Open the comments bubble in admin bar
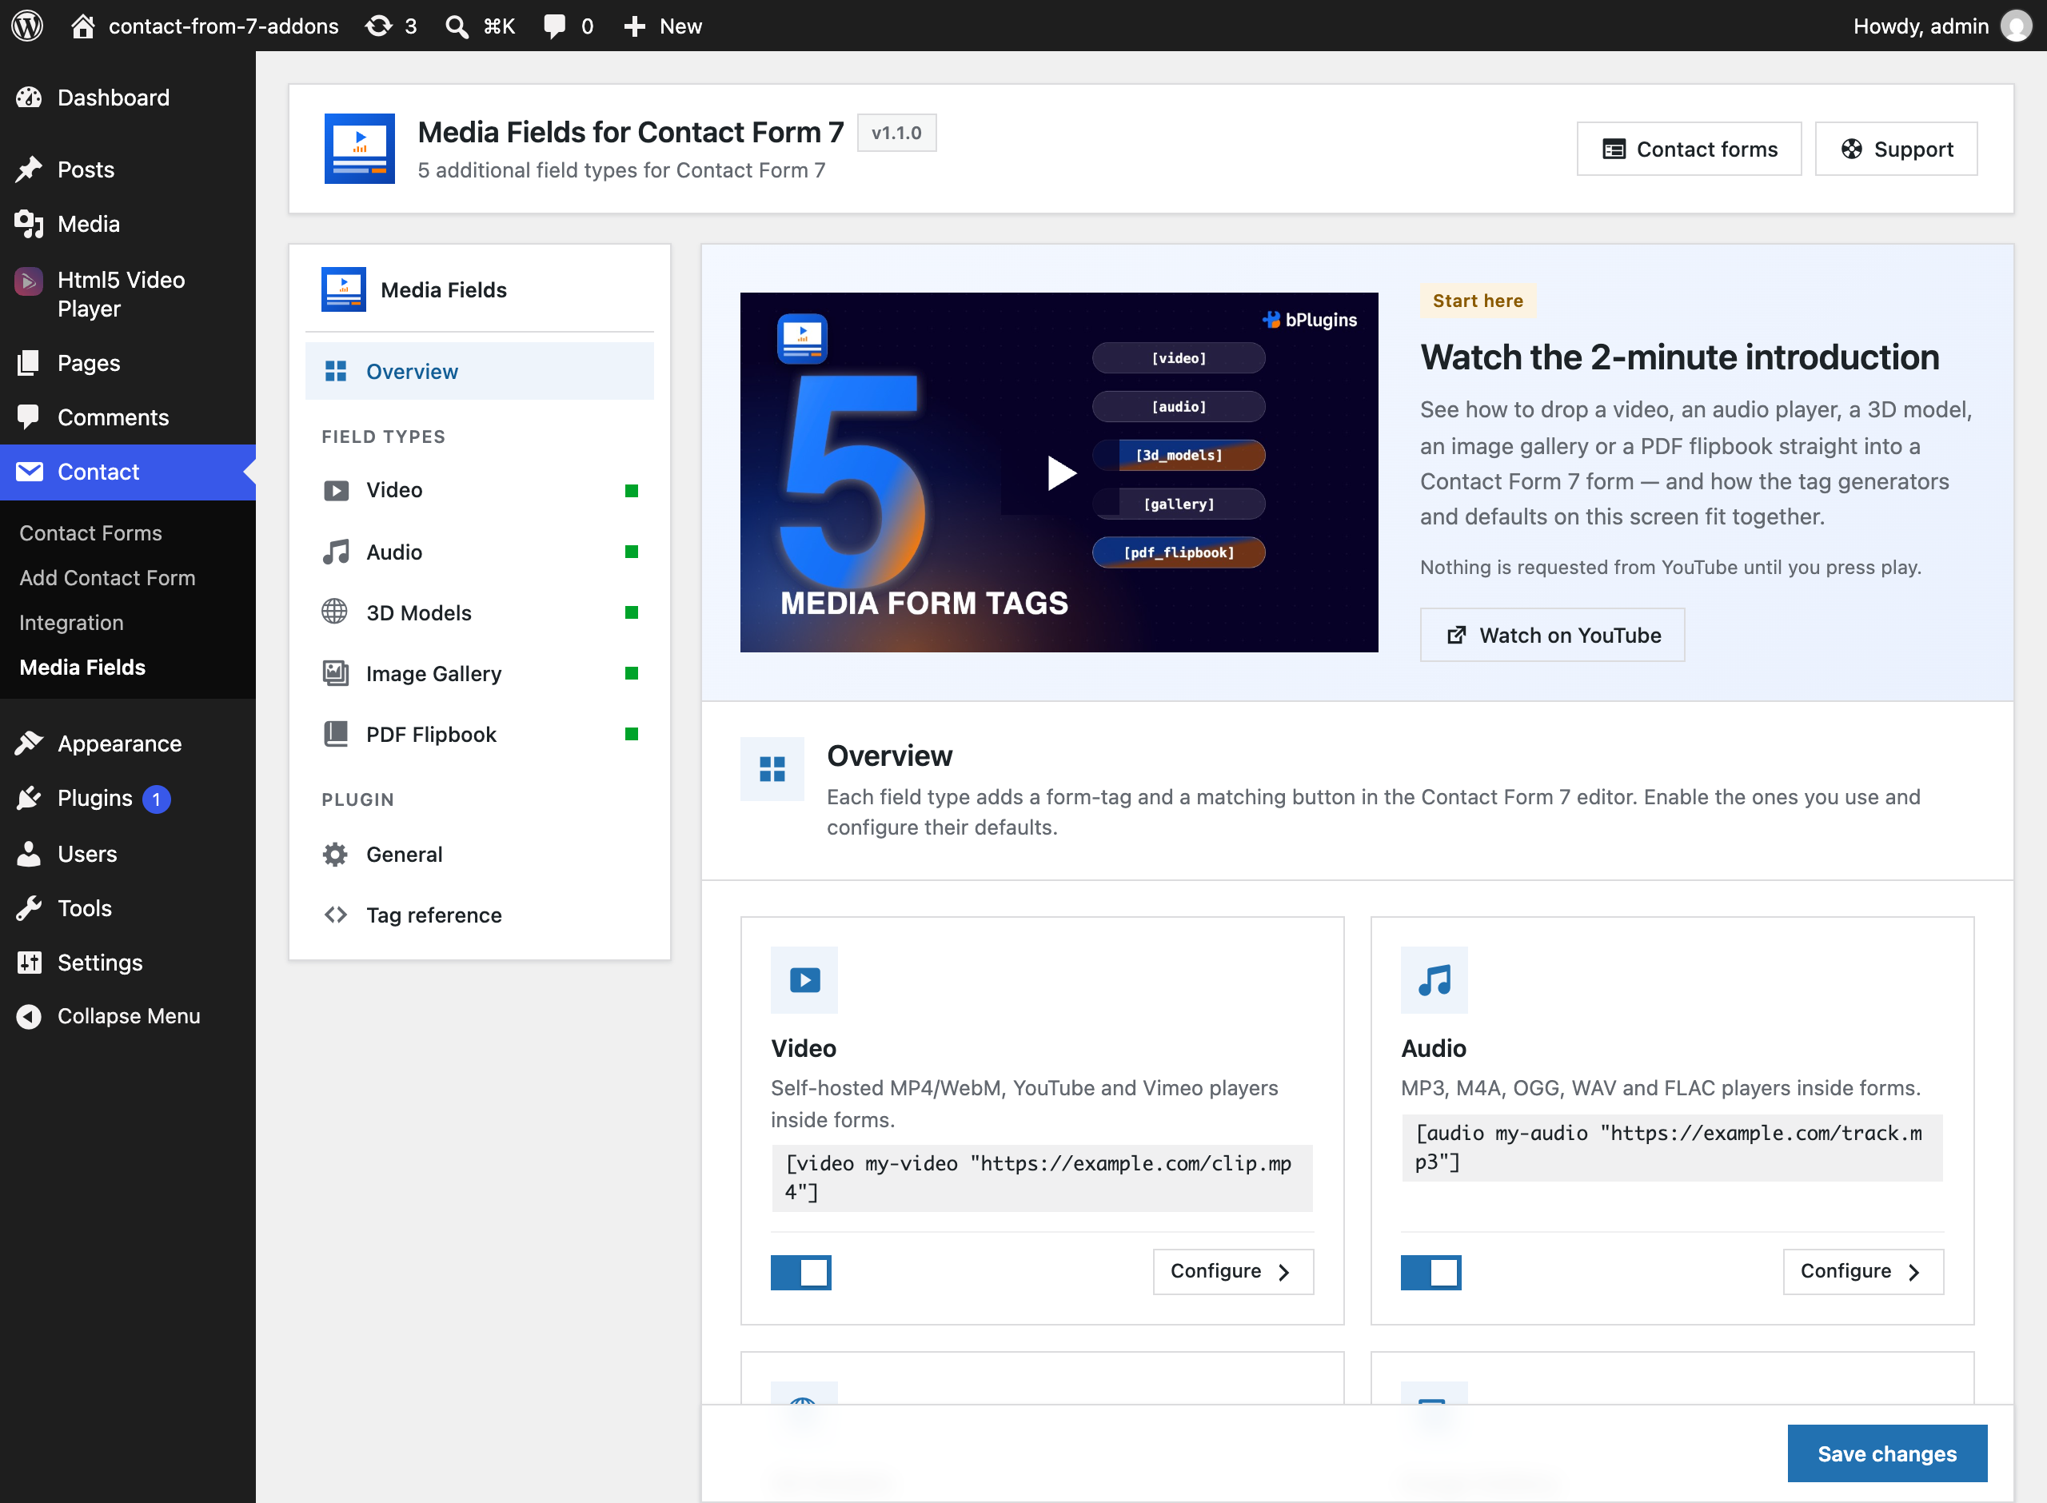This screenshot has width=2047, height=1503. click(x=554, y=26)
